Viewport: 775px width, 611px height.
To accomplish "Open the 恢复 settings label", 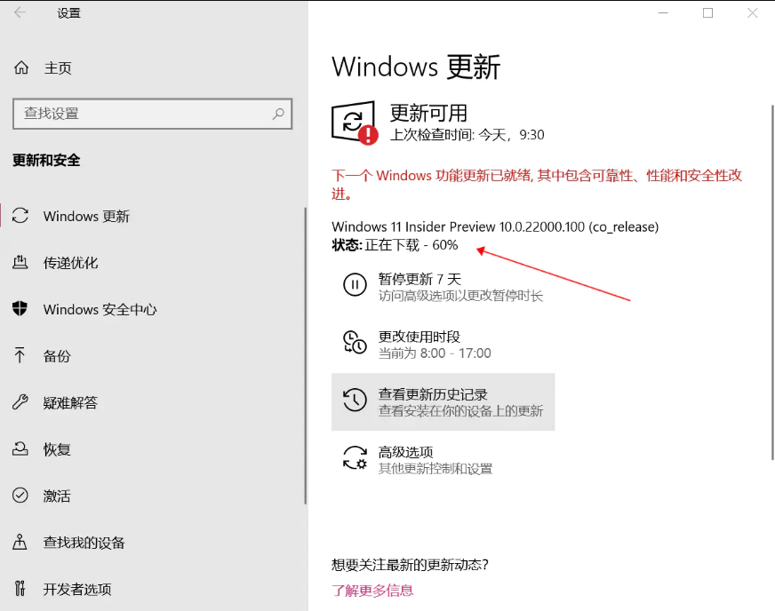I will click(57, 449).
